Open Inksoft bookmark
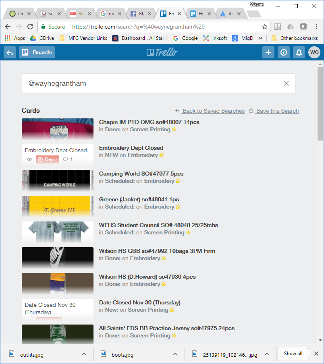 point(215,38)
